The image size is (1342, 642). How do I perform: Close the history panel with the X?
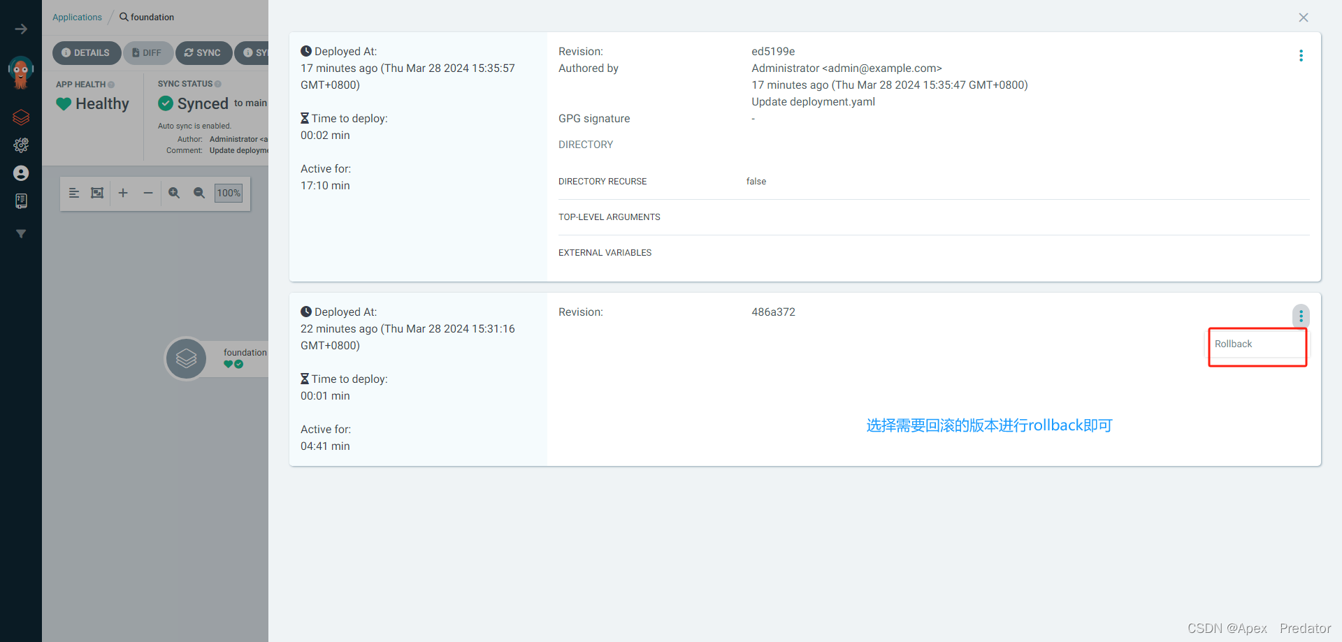(x=1304, y=17)
